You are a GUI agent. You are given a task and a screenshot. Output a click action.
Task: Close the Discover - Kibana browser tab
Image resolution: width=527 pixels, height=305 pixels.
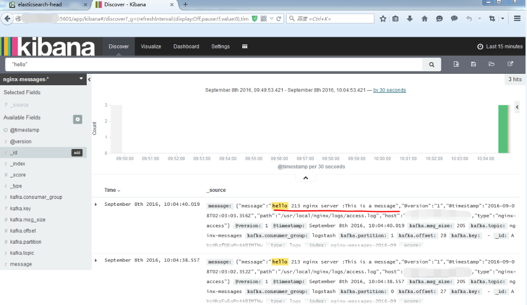172,4
